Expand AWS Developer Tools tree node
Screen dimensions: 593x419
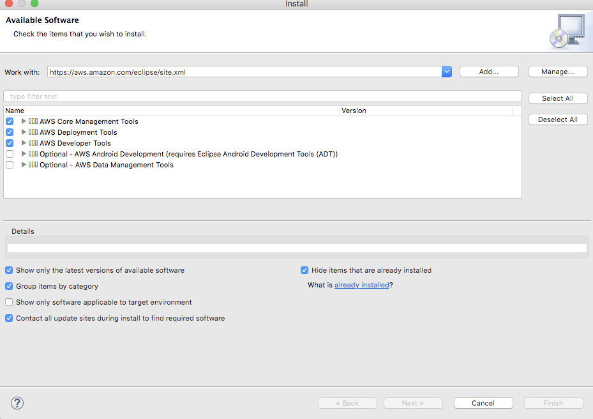(x=24, y=142)
